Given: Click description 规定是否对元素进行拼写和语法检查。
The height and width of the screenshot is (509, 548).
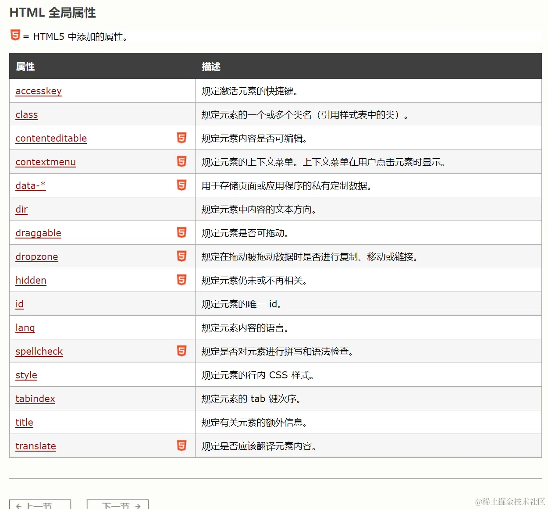Looking at the screenshot, I should 278,352.
